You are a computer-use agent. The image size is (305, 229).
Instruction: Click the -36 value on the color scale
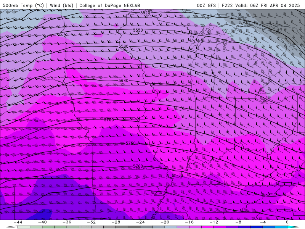(x=67, y=222)
